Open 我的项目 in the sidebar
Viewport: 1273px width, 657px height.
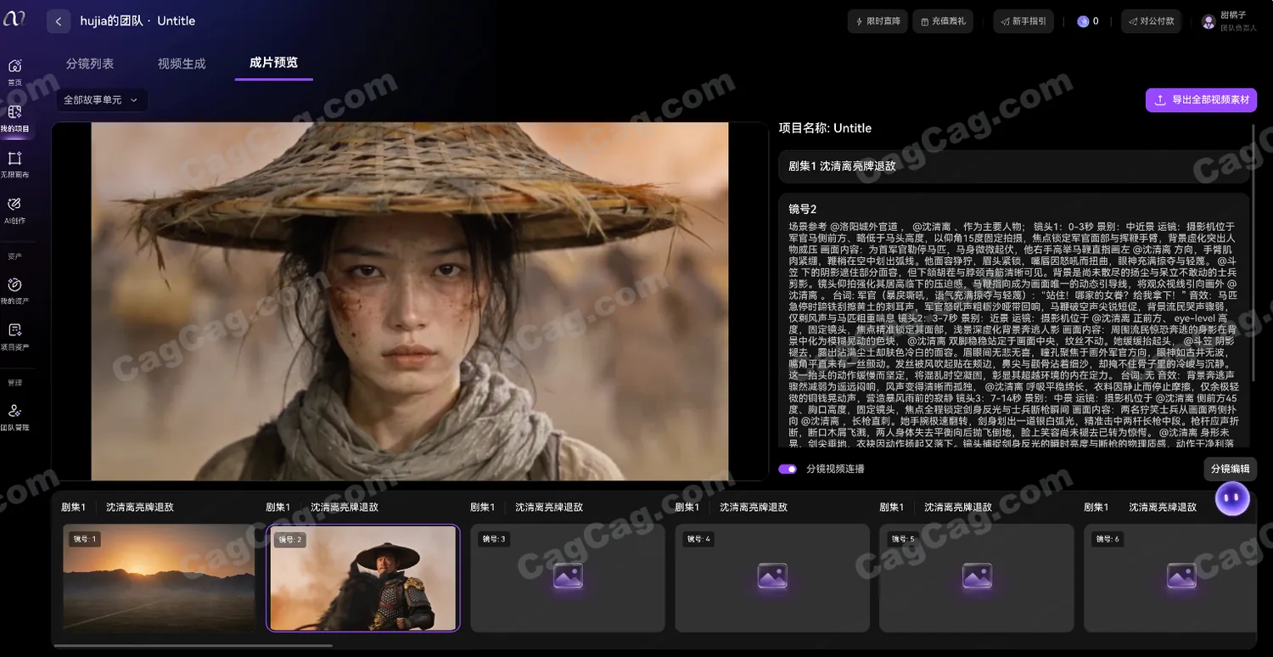14,118
